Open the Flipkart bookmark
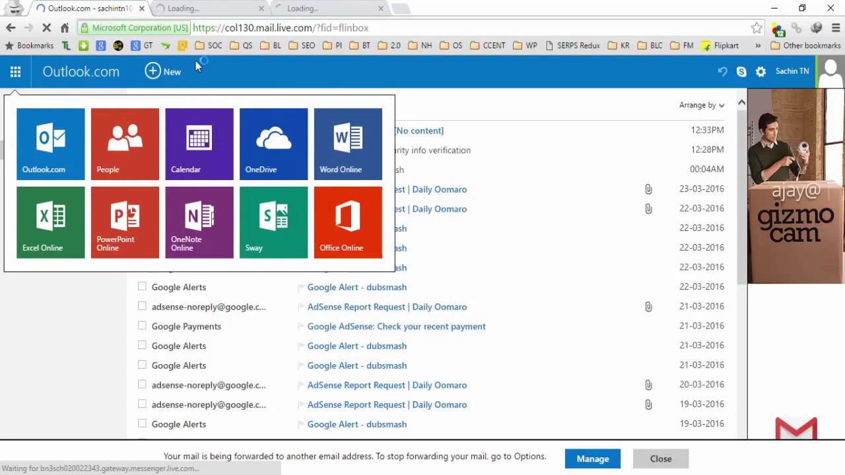This screenshot has height=475, width=845. 720,46
